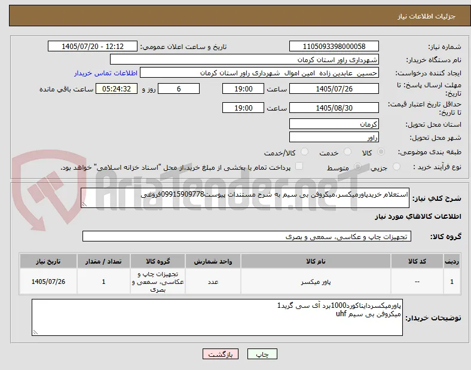Click the buyer notes text area
The width and height of the screenshot is (471, 370).
tap(217, 317)
